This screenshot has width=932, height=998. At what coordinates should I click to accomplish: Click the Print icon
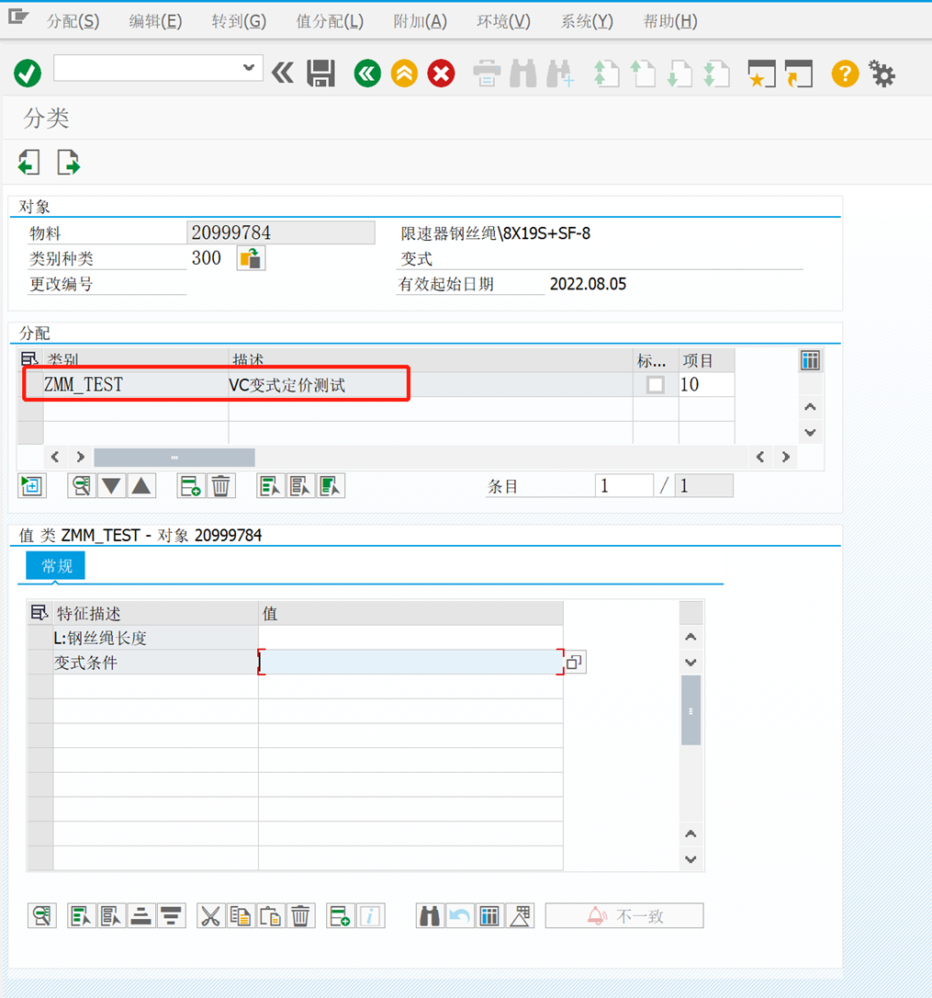487,74
